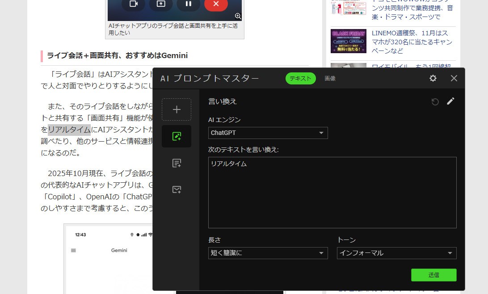Select the green テキスト mode pill
The height and width of the screenshot is (294, 488).
pyautogui.click(x=300, y=78)
